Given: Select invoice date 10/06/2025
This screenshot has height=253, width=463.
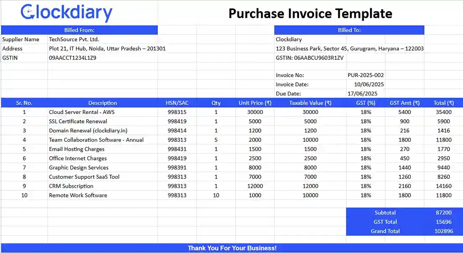Looking at the screenshot, I should click(x=369, y=84).
